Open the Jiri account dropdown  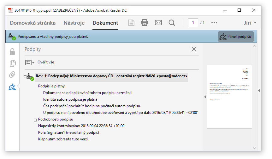pos(250,23)
